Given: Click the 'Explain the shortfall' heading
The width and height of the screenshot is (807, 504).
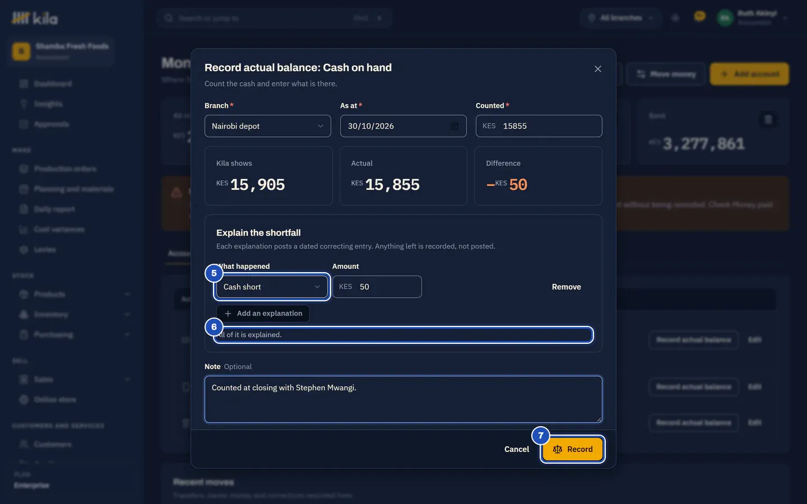Looking at the screenshot, I should (x=258, y=232).
